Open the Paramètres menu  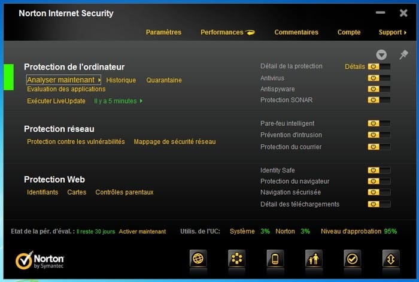click(x=163, y=32)
